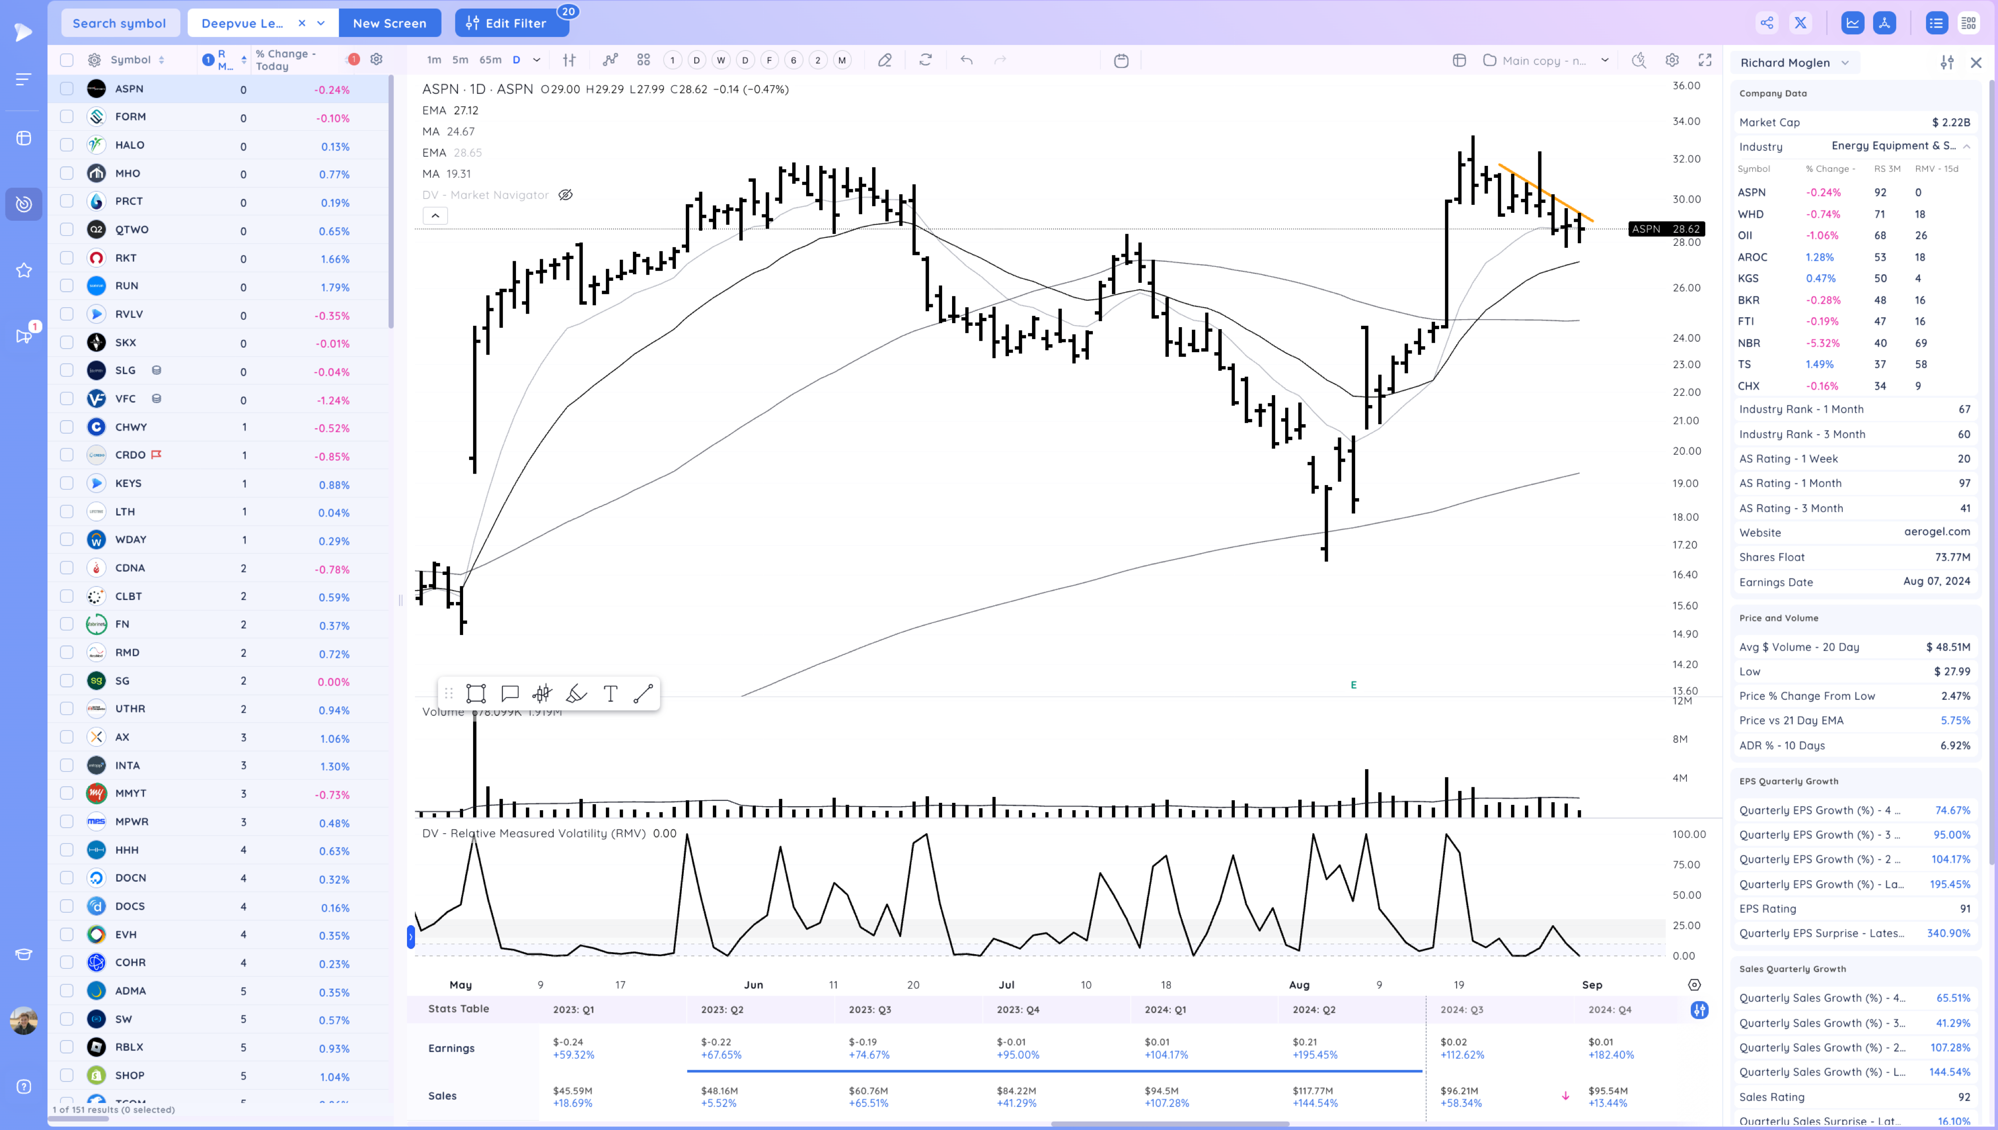Open chart settings gear icon
1998x1130 pixels.
(1672, 60)
